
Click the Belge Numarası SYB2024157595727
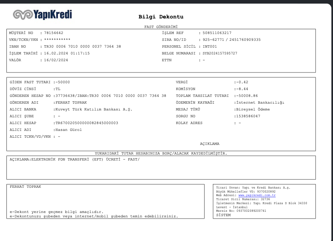[219, 53]
